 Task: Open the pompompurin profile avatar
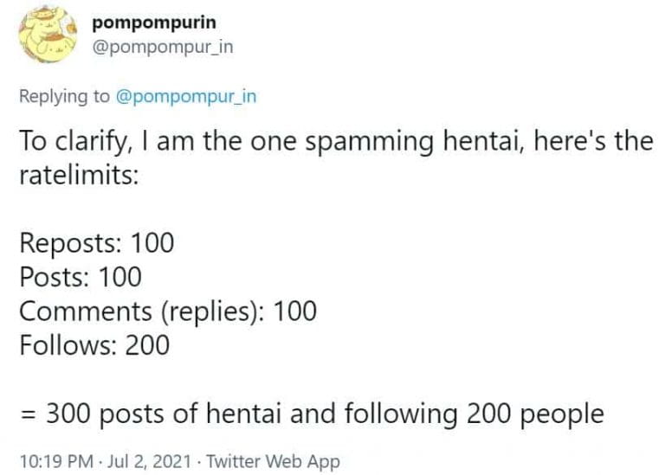(48, 35)
